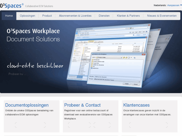Open the Oplossingen menu
The image size is (182, 136).
point(28,16)
